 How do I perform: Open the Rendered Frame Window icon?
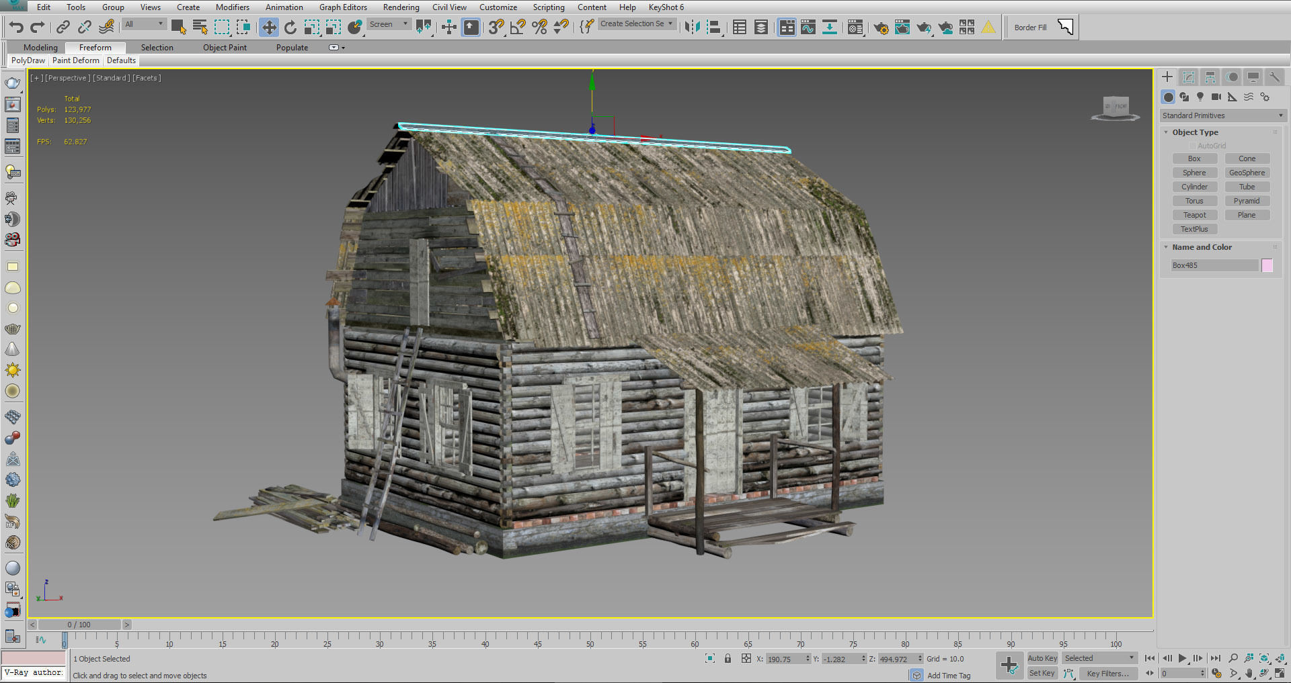point(902,28)
